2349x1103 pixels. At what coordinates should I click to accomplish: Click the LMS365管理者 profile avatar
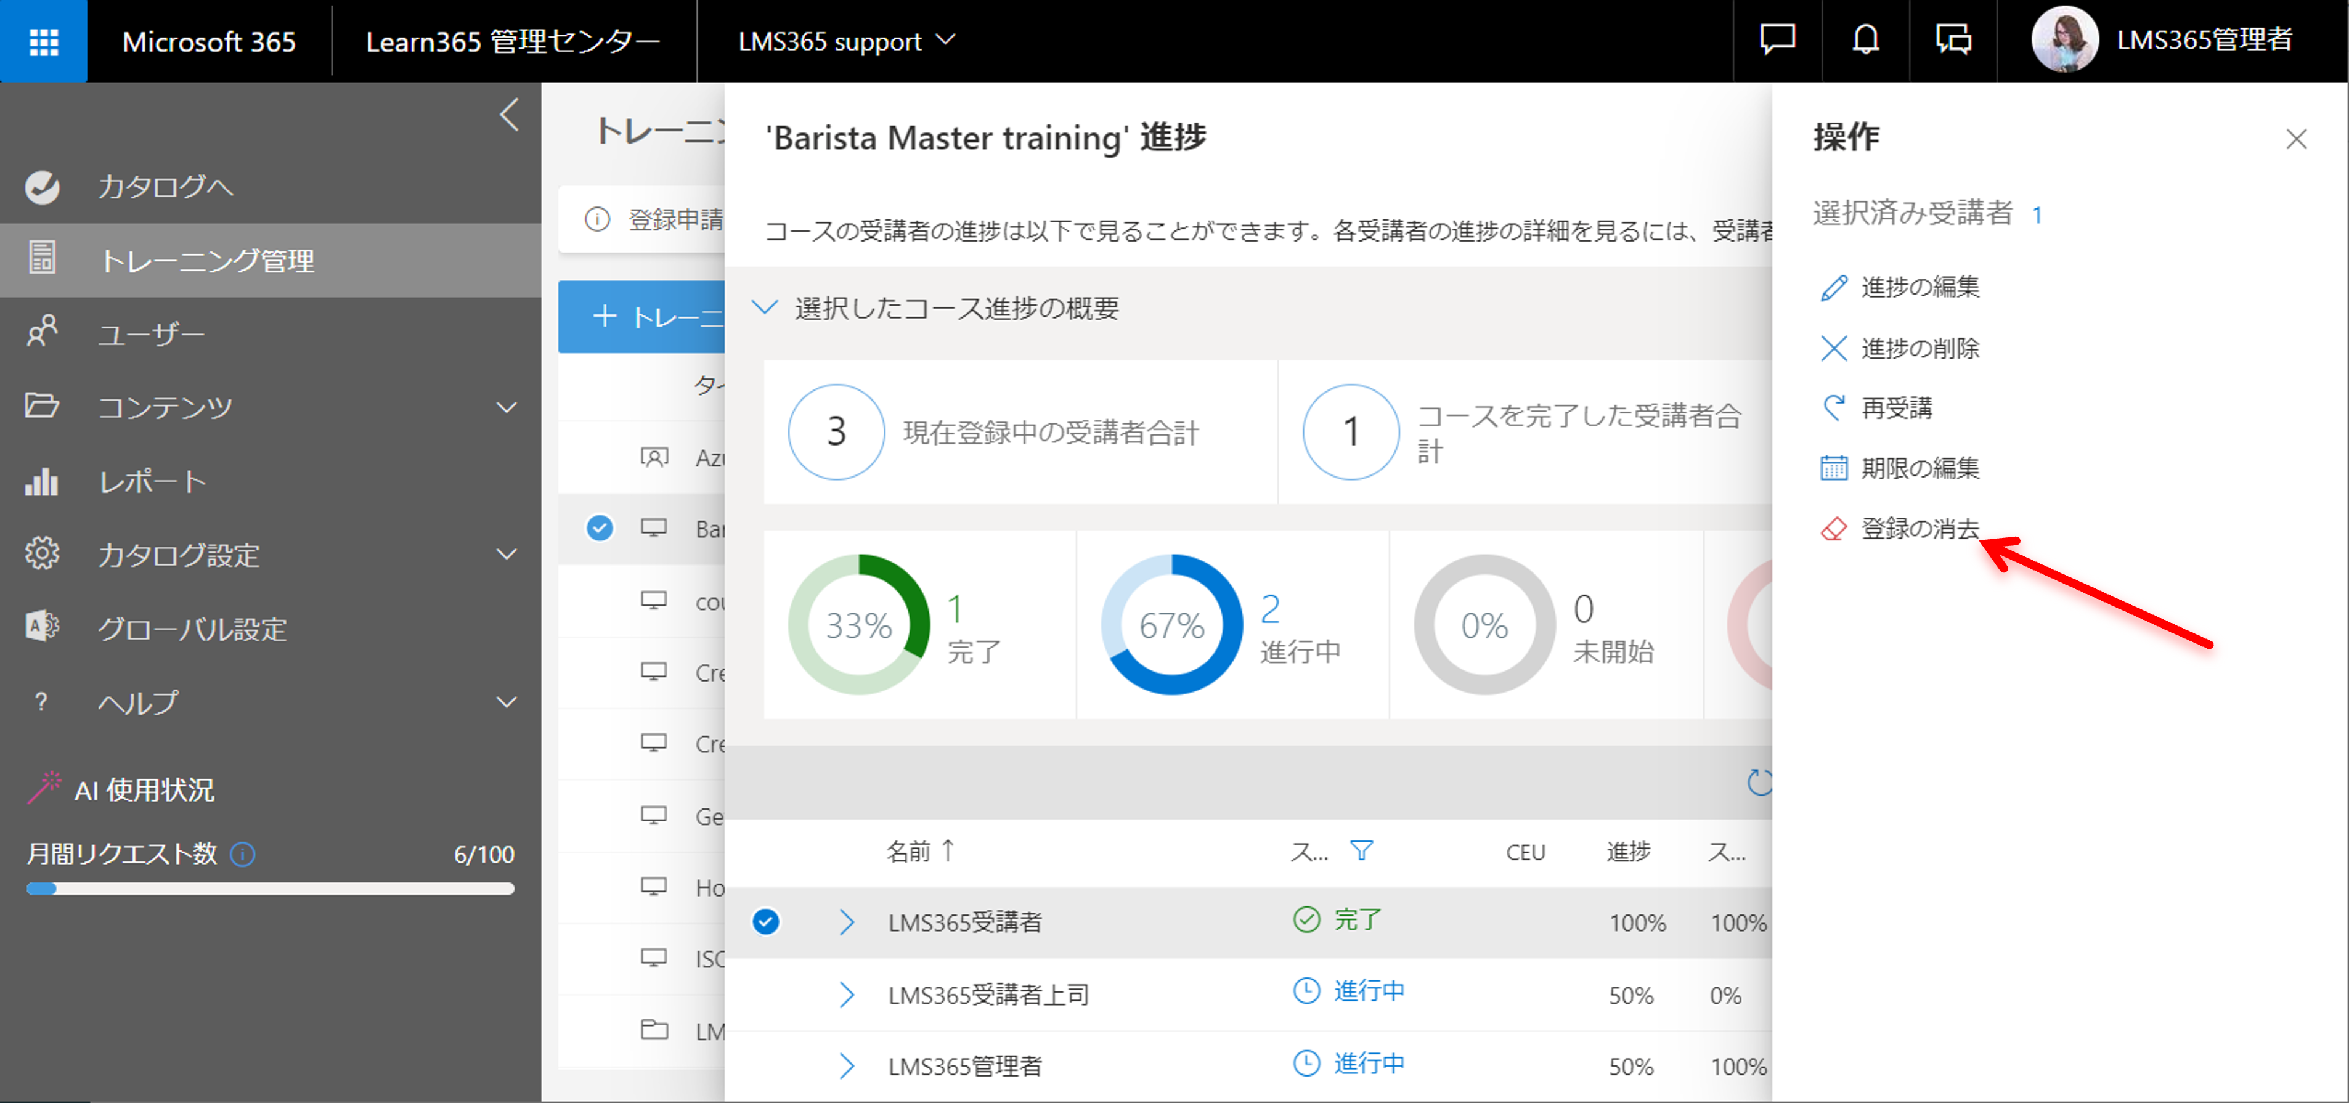point(2064,40)
